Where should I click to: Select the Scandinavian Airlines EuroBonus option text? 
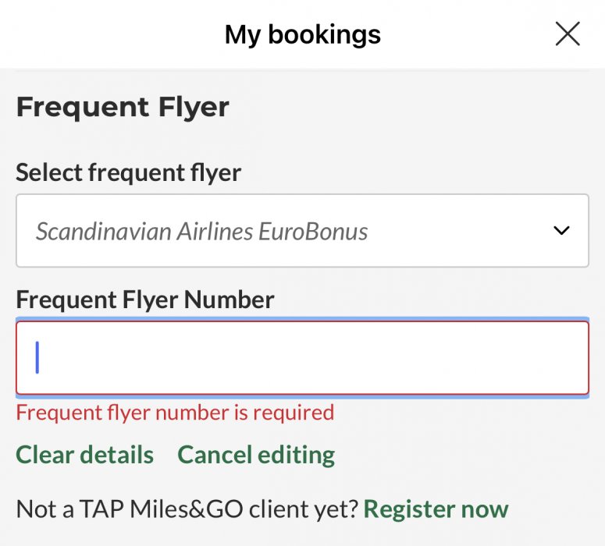[x=201, y=232]
